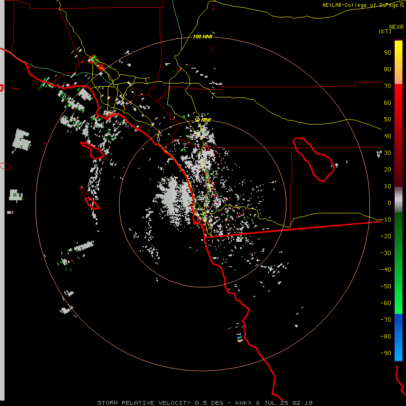Click the 8 JUL 25 date text
Screen dimensions: 406x406
272,403
